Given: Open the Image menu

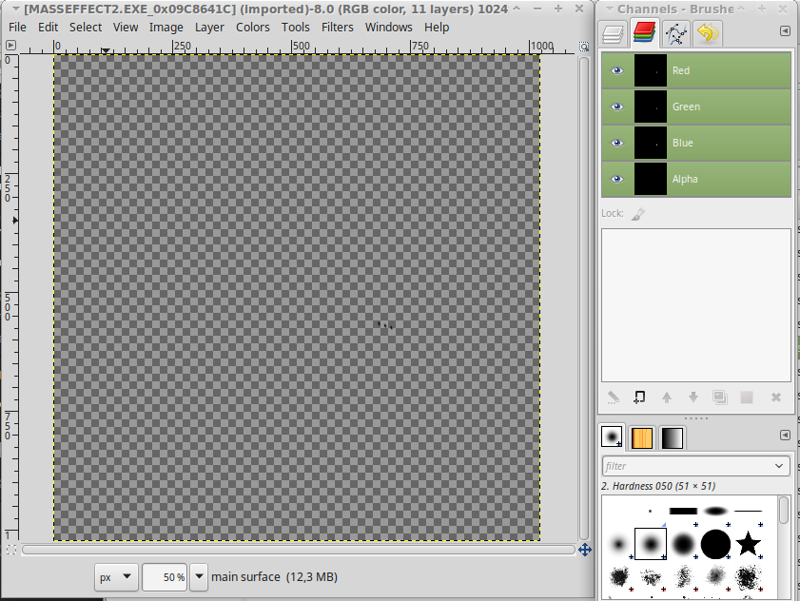Looking at the screenshot, I should [x=166, y=27].
